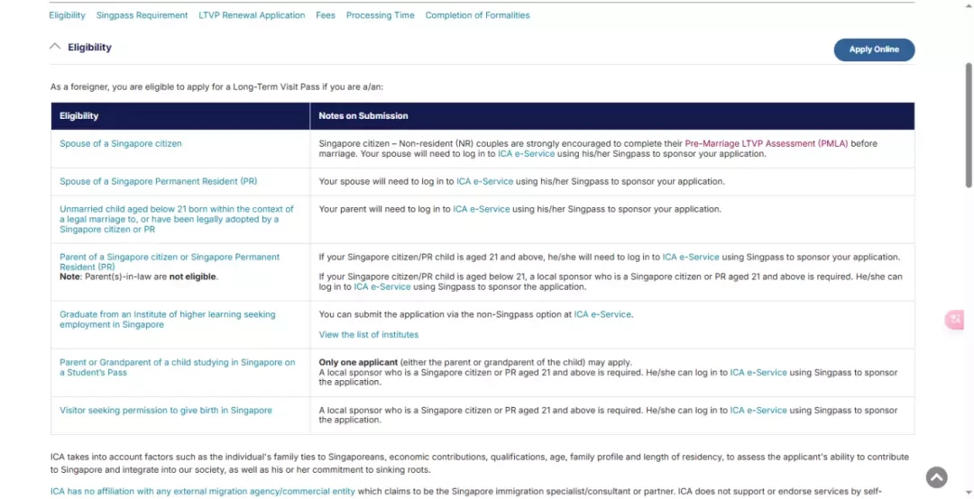Click the Eligibility column header
974x499 pixels.
(x=180, y=116)
